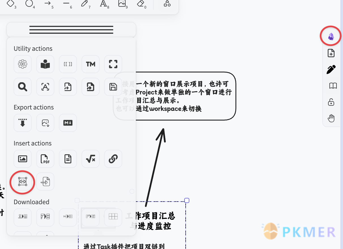Click the reader book icon in Utility actions
343x249 pixels.
coord(45,64)
